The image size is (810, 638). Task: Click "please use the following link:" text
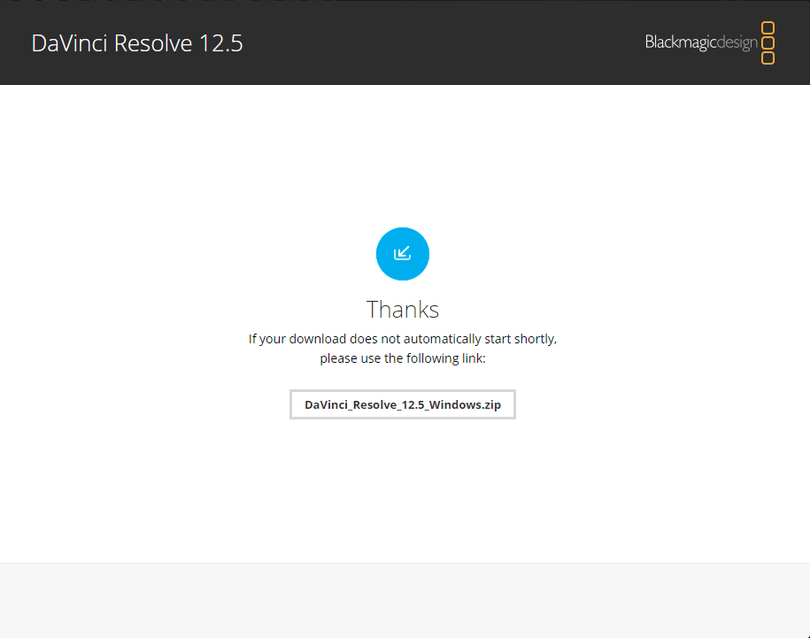403,358
